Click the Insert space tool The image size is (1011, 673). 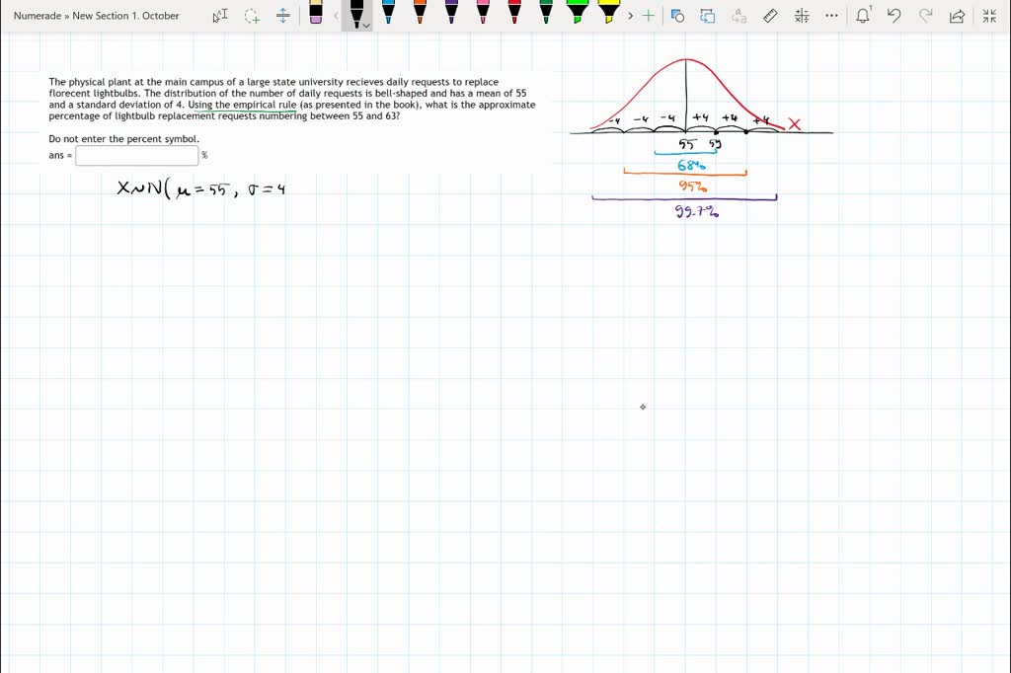click(x=283, y=16)
